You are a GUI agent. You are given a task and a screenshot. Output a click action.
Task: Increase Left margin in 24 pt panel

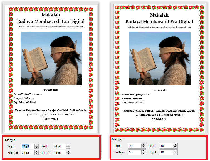coord(68,145)
